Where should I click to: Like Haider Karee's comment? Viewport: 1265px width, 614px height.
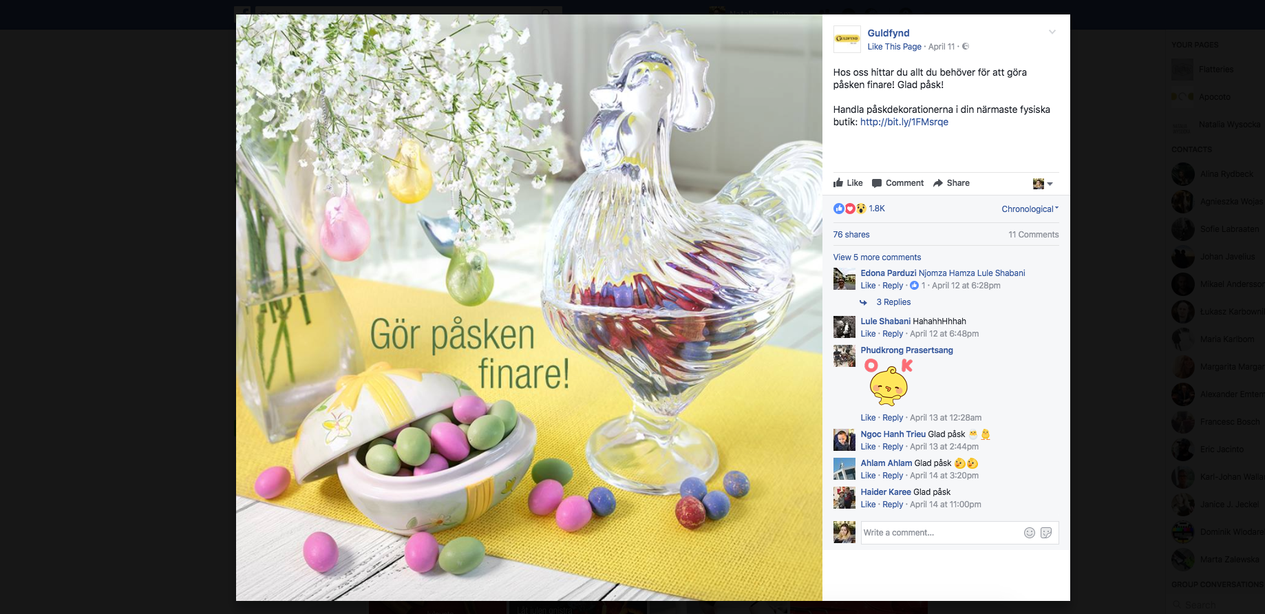point(868,505)
